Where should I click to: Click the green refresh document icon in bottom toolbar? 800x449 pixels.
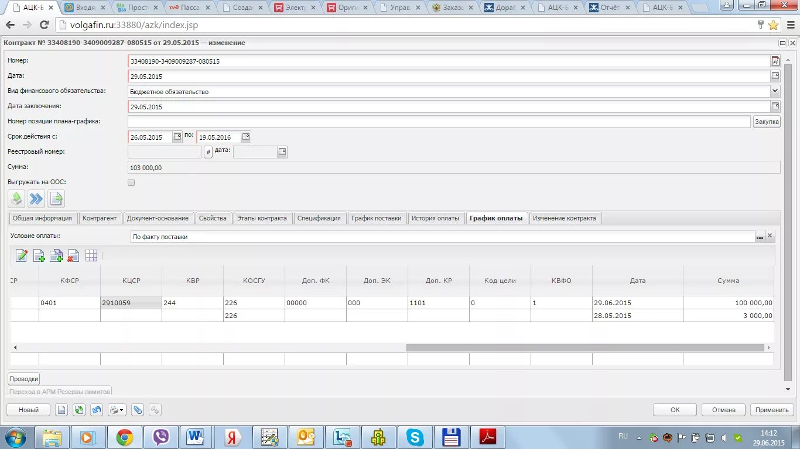click(79, 410)
